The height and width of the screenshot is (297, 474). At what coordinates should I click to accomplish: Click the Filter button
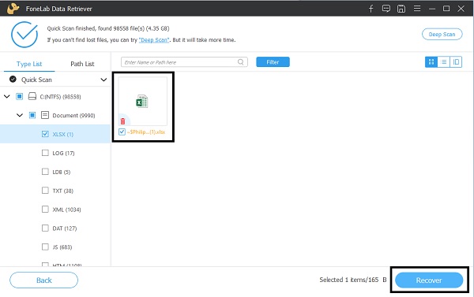tap(273, 62)
